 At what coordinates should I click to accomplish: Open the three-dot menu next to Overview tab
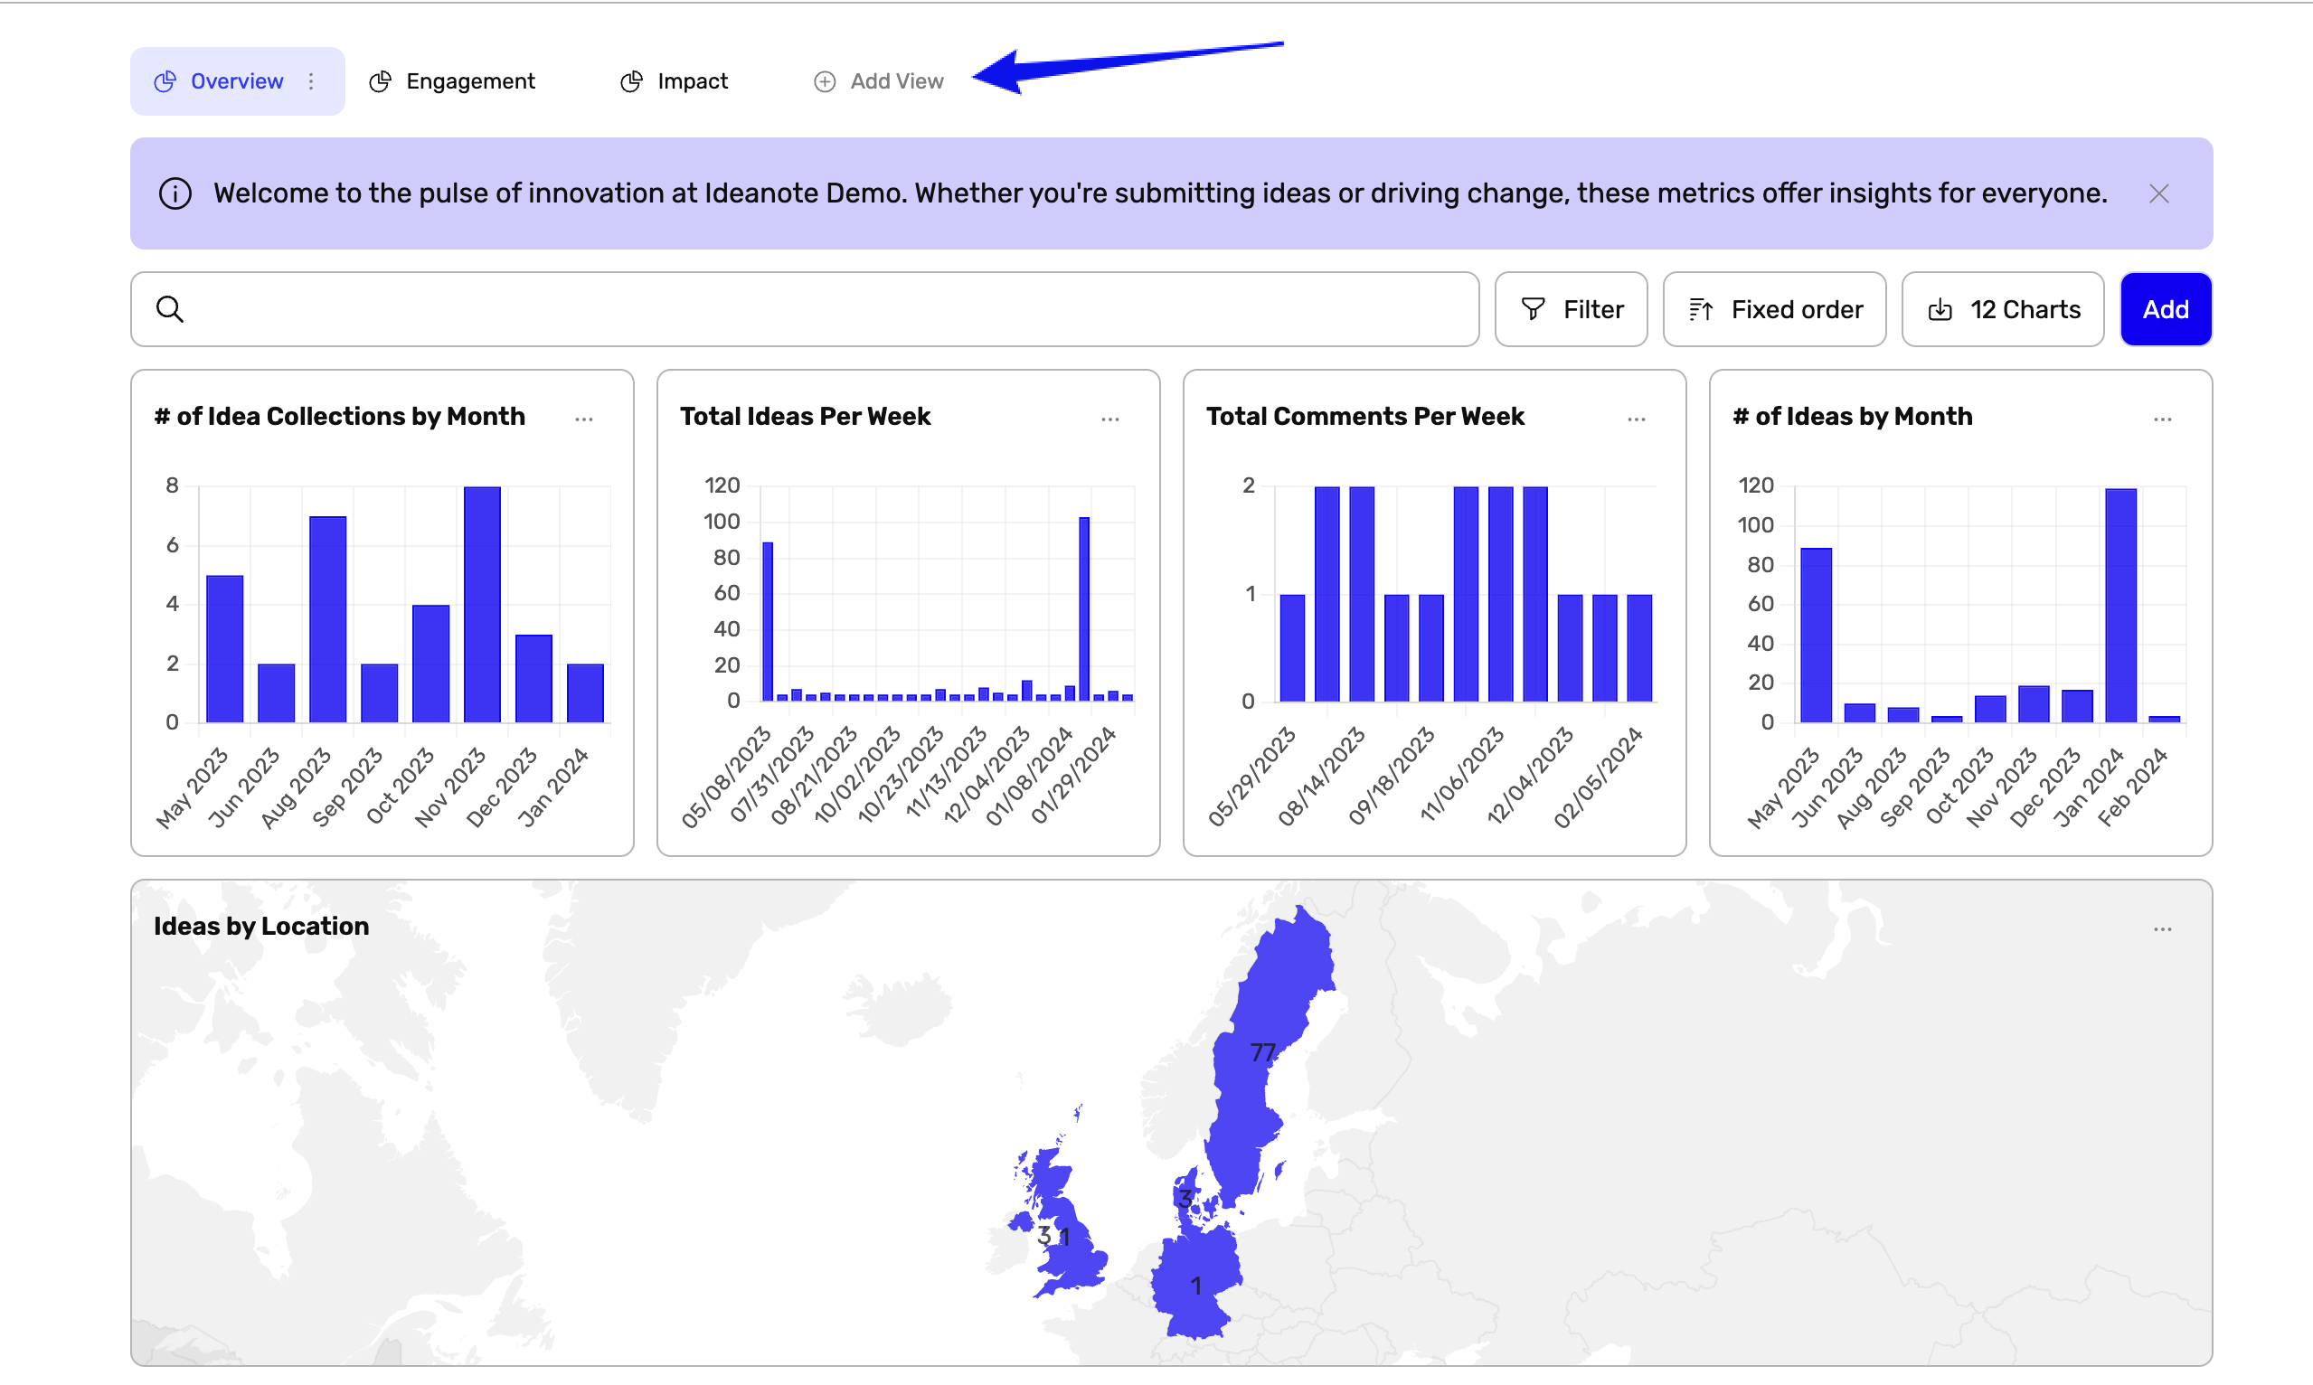(x=311, y=81)
